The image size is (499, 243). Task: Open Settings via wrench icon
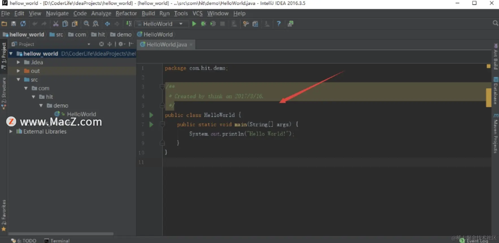246,24
